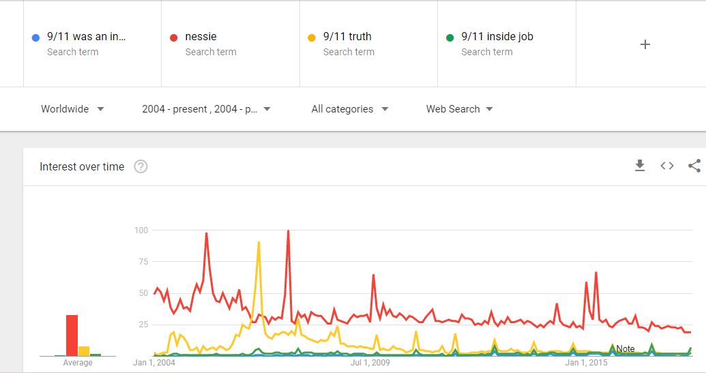Open the Web Search type dropdown

(459, 109)
